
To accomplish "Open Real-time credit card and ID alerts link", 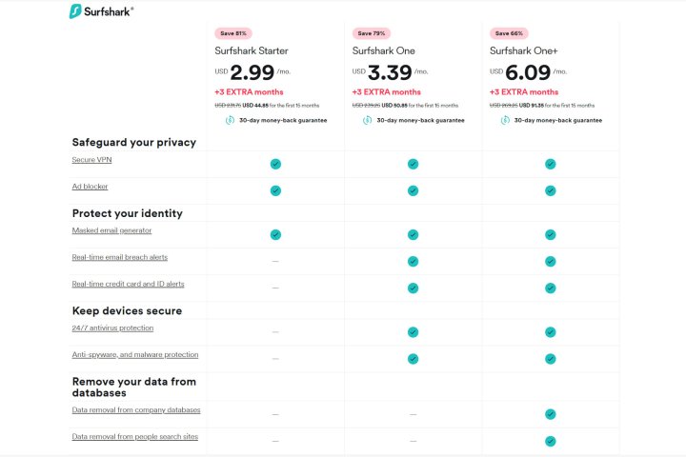I will tap(128, 284).
